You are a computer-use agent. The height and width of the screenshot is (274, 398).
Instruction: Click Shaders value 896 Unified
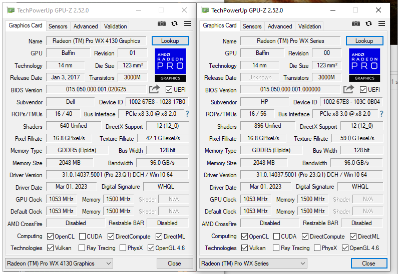pos(268,126)
